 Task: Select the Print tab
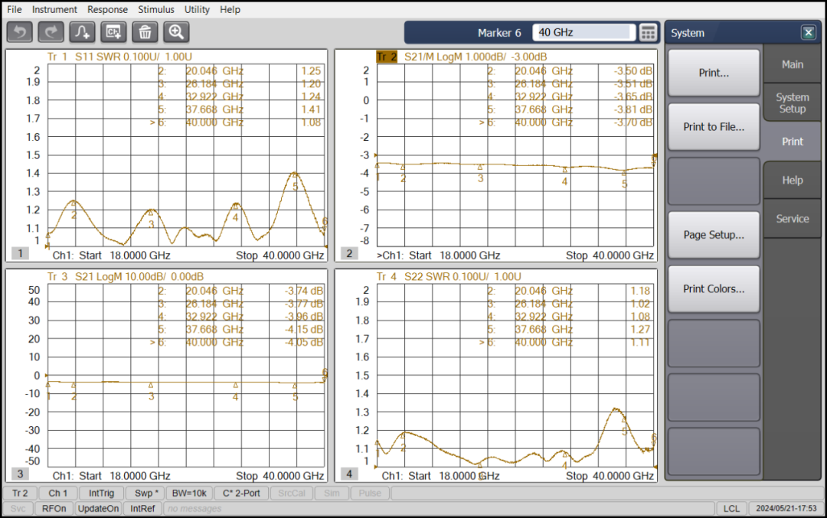coord(793,142)
